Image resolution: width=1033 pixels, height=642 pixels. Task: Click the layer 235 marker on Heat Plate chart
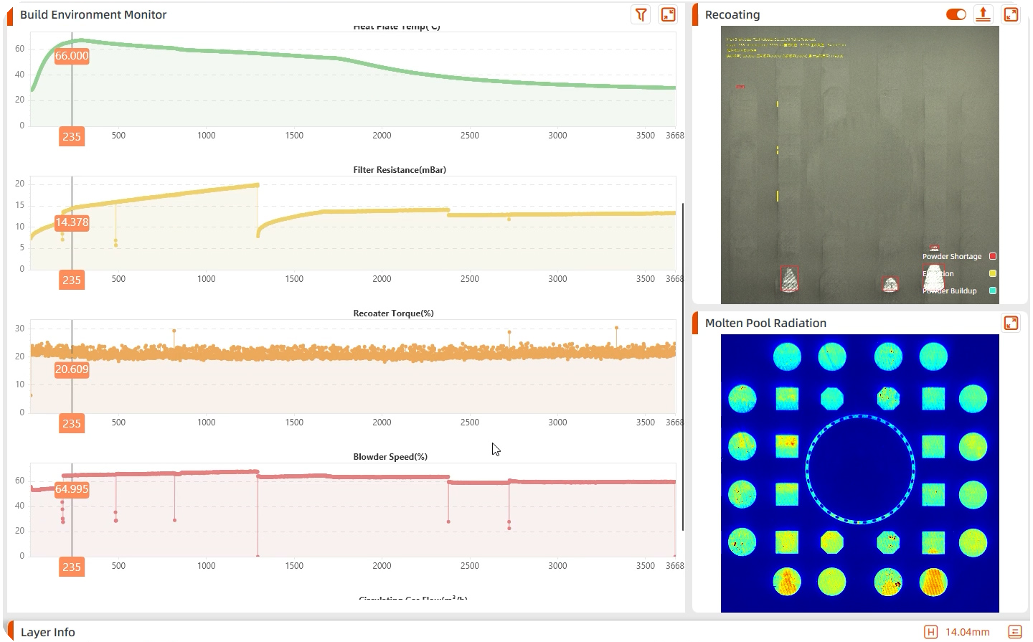coord(72,136)
